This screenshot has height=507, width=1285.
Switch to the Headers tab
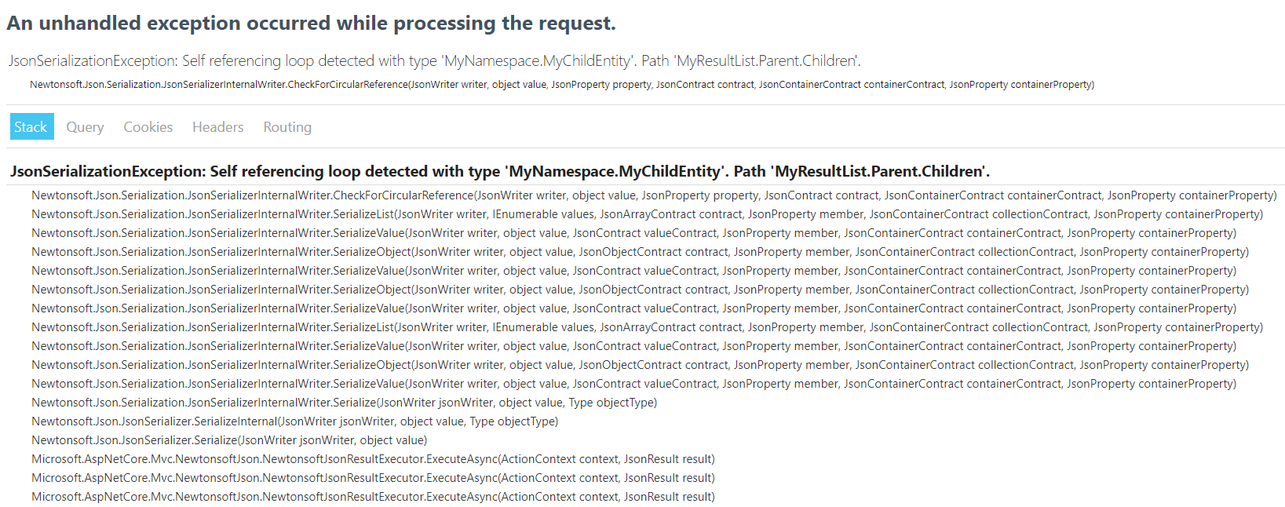point(217,126)
